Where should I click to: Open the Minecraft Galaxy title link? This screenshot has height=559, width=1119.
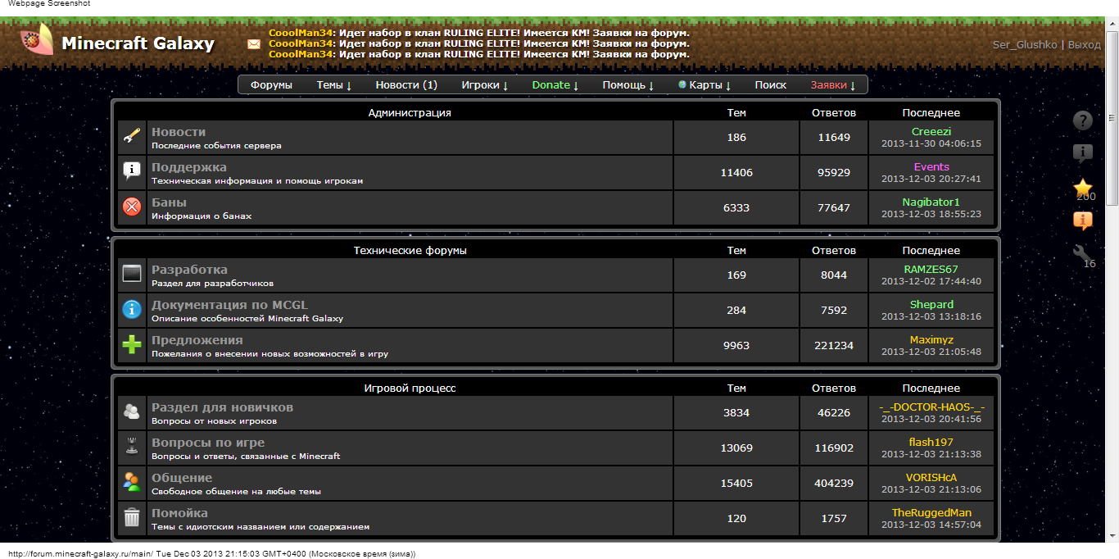tap(138, 43)
